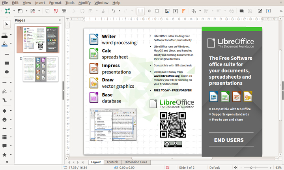This screenshot has height=170, width=284.
Task: Click the zoom out minus button
Action: tap(241, 168)
